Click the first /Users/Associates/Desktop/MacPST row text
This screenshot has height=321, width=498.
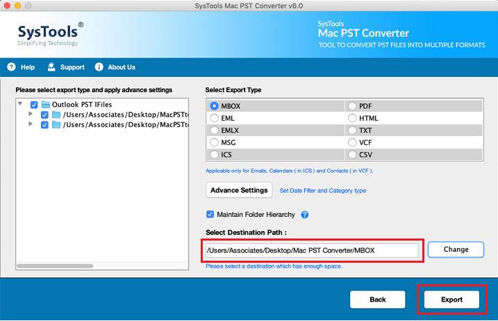[x=126, y=114]
